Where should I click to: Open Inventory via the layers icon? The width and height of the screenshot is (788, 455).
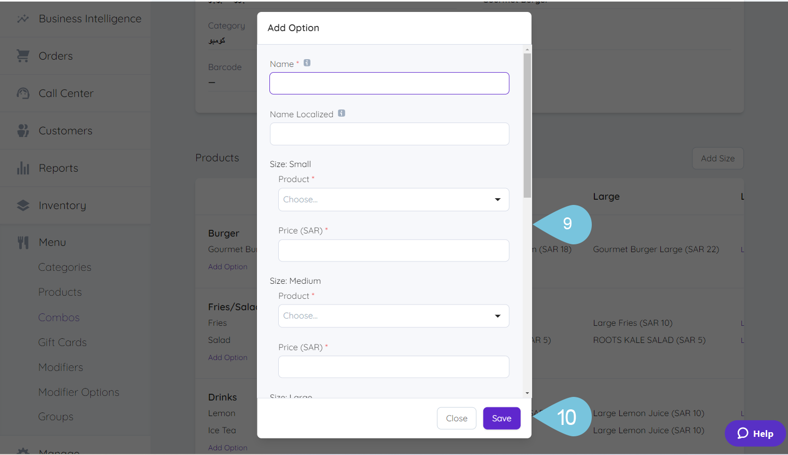[23, 205]
